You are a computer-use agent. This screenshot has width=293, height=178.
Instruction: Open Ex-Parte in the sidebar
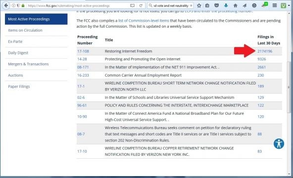point(15,42)
